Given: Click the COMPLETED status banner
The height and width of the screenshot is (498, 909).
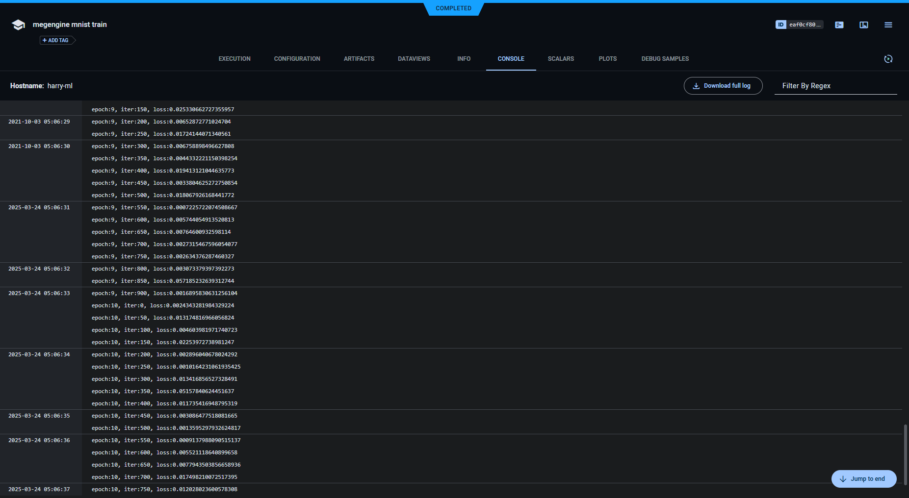Looking at the screenshot, I should point(453,8).
